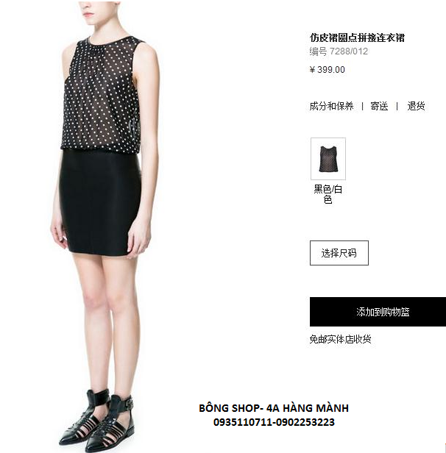Click the BÔNG SHOP- 4A HÀNG MÀNH watermark
This screenshot has width=446, height=453.
point(274,408)
